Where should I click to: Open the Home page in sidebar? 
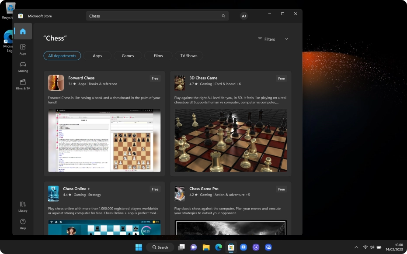pos(23,31)
